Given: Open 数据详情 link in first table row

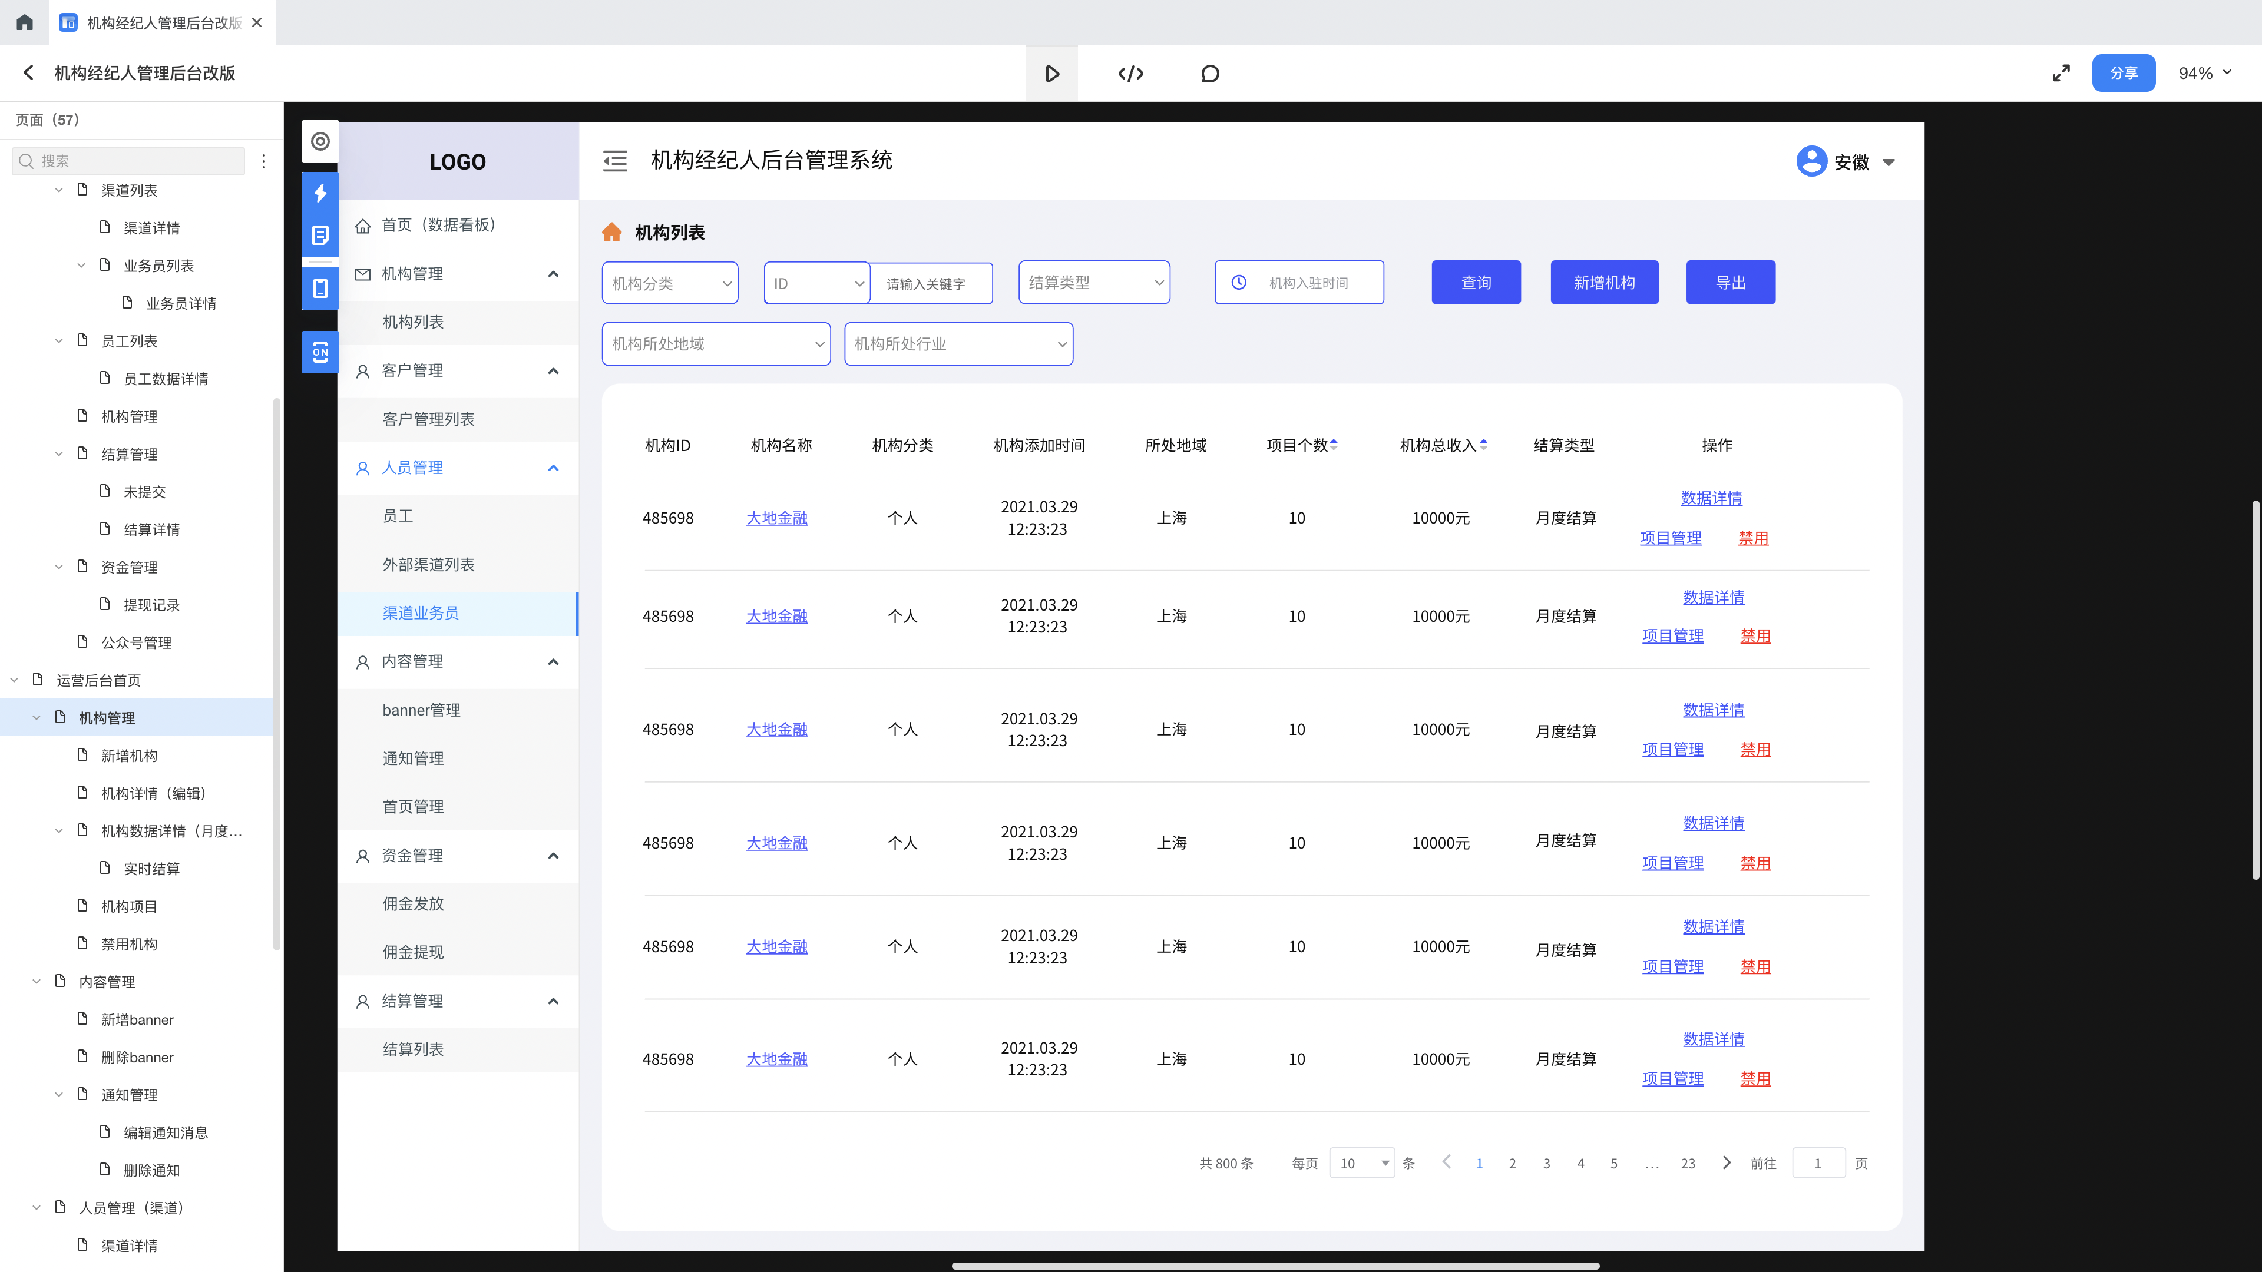Looking at the screenshot, I should click(1711, 498).
